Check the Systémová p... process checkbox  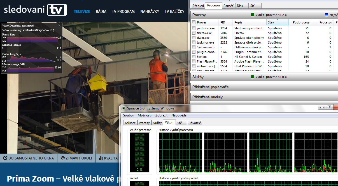(x=194, y=47)
